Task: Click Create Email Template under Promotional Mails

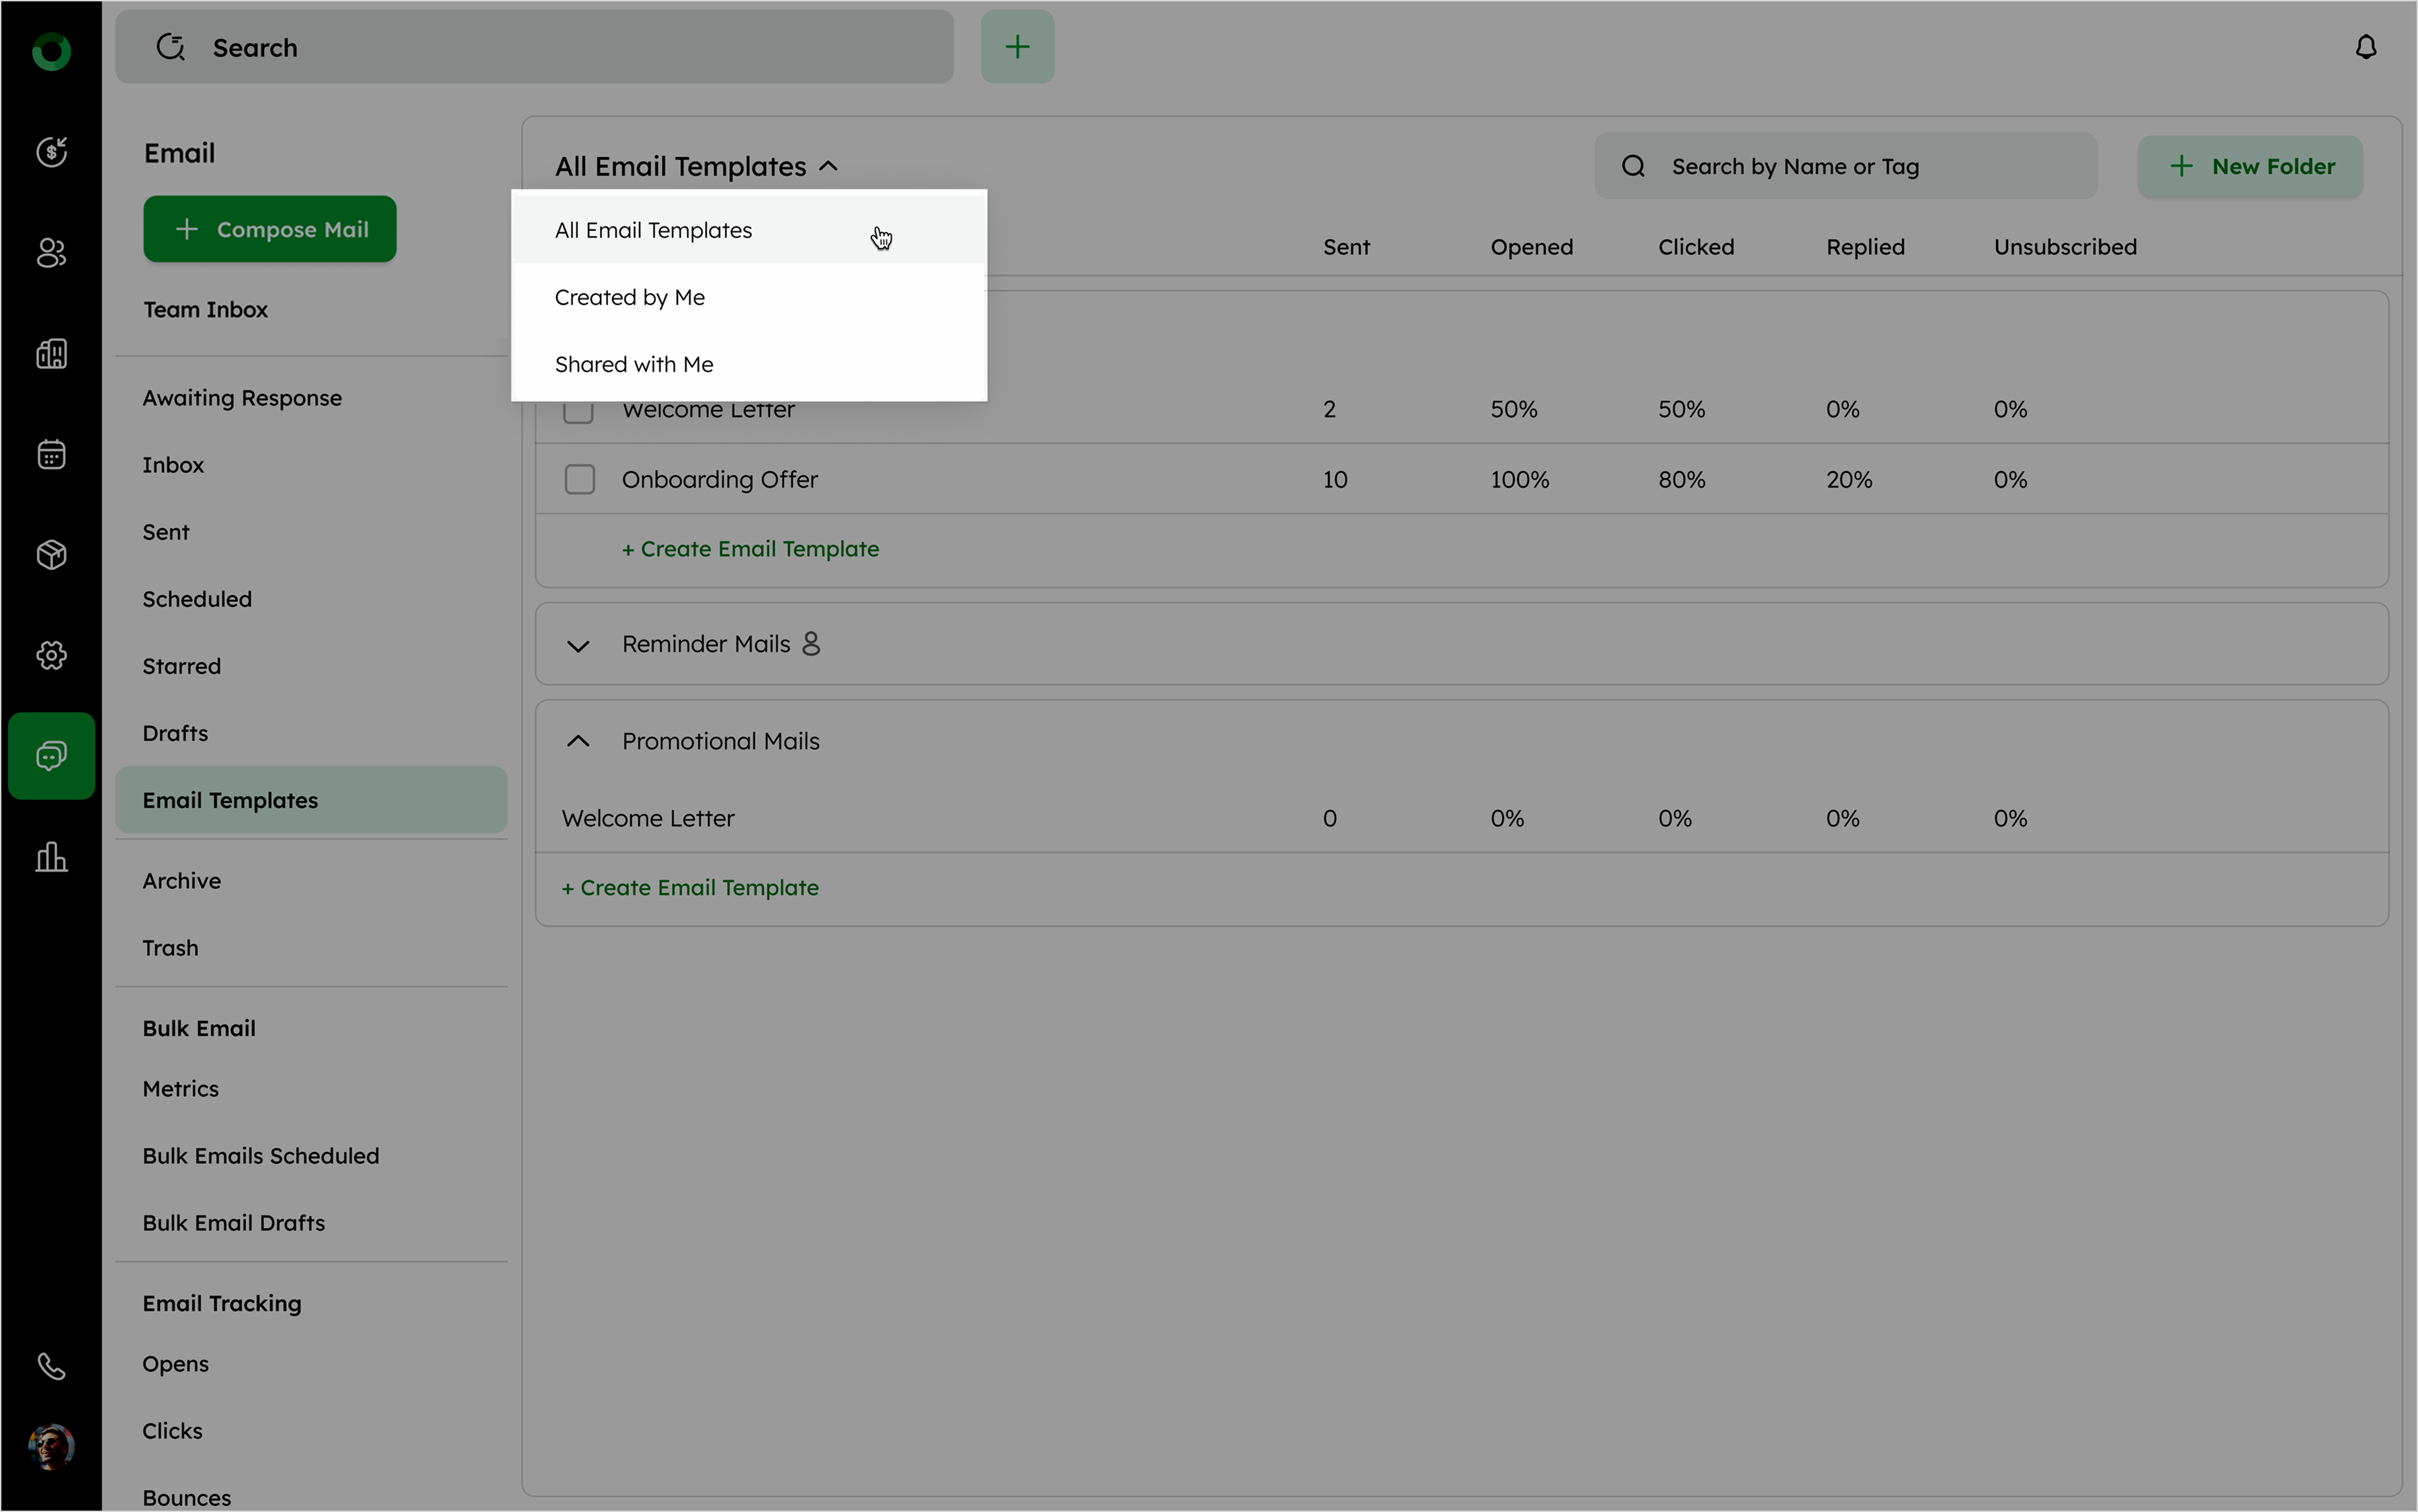Action: pos(690,887)
